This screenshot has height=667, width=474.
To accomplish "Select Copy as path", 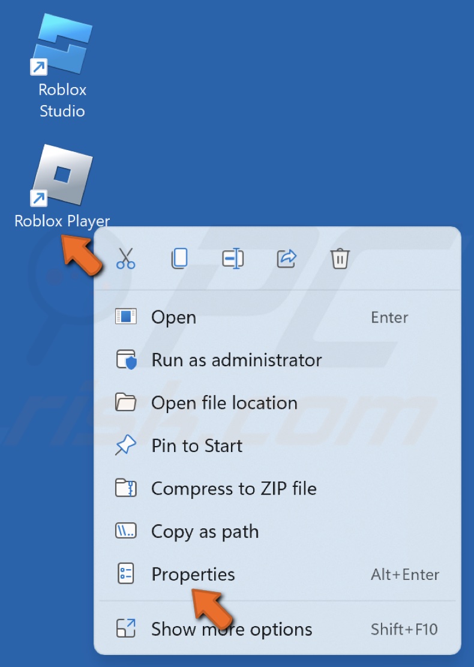I will (x=277, y=531).
